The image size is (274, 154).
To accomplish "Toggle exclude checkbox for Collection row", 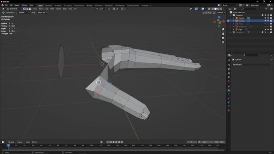I will coord(262,15).
